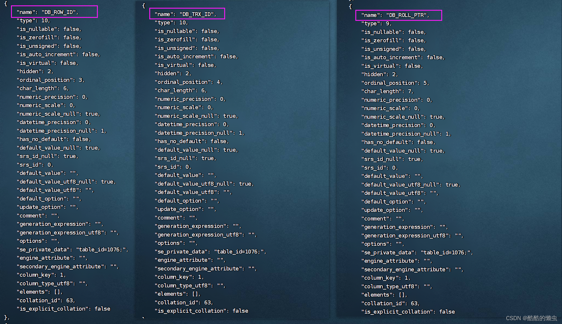Click "datetime_precision_null": 1 in DB_ROLL_PTR block

tap(406, 134)
